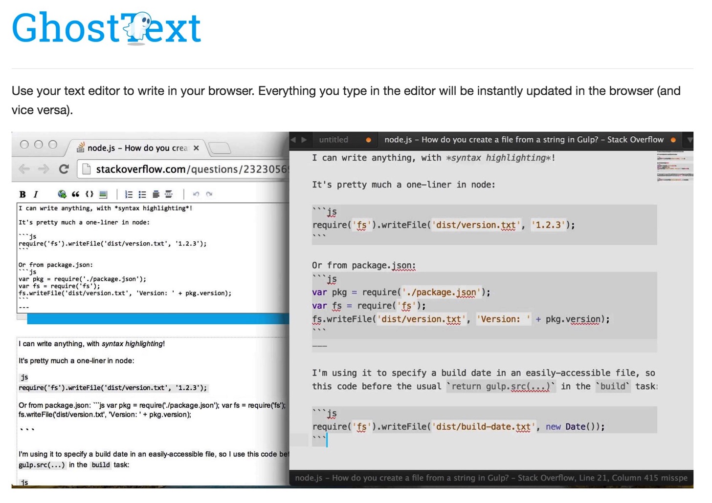
Task: Click the Stack Overflow favicon on the tab
Action: point(81,147)
